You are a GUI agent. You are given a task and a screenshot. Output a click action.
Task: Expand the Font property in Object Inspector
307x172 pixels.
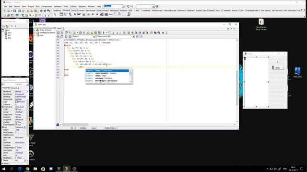coord(2,127)
